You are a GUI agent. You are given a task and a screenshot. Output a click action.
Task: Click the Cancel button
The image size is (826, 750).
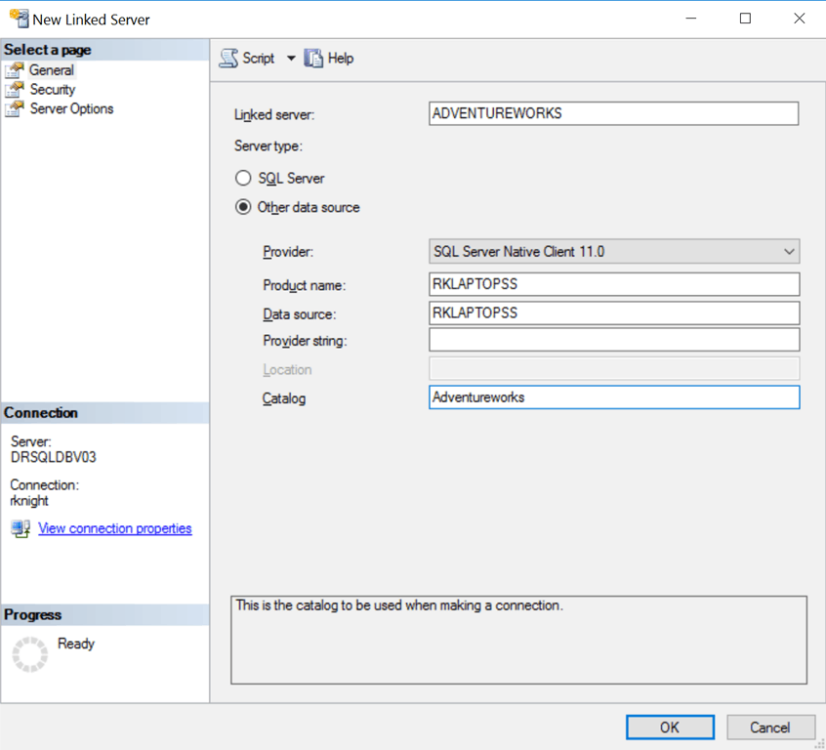(x=770, y=728)
